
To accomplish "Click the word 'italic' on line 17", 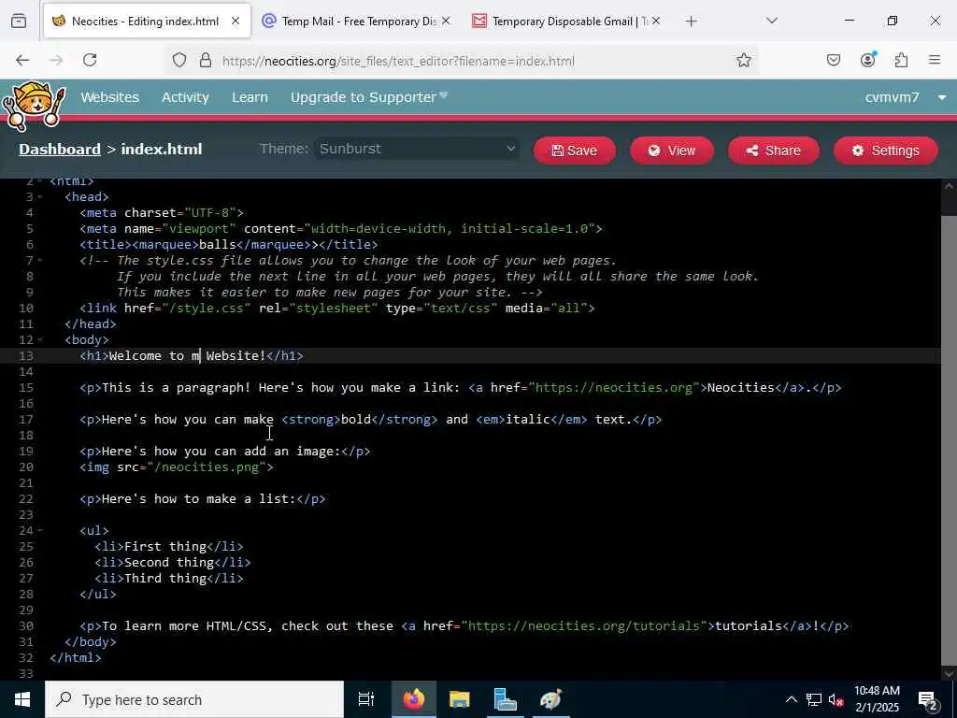I will (x=527, y=420).
